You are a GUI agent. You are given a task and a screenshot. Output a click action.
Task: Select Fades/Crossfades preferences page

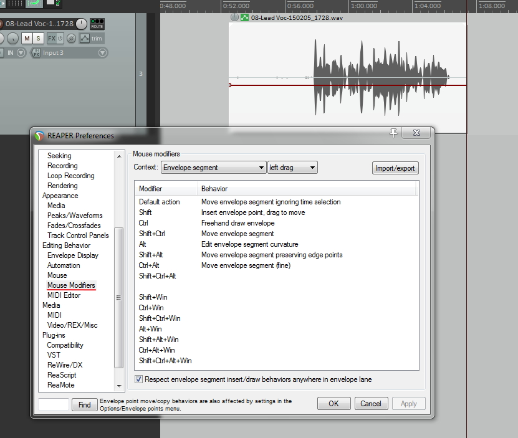74,226
